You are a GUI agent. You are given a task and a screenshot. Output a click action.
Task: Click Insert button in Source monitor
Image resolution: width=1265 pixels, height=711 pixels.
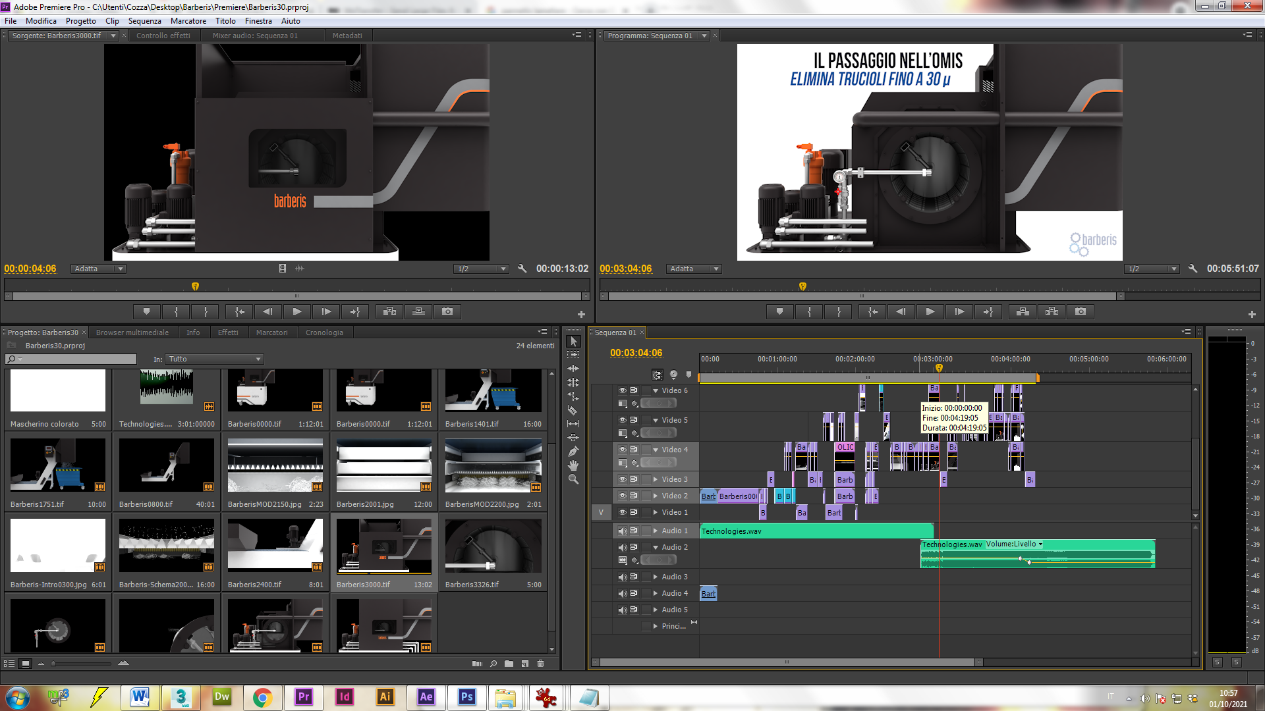pos(389,311)
